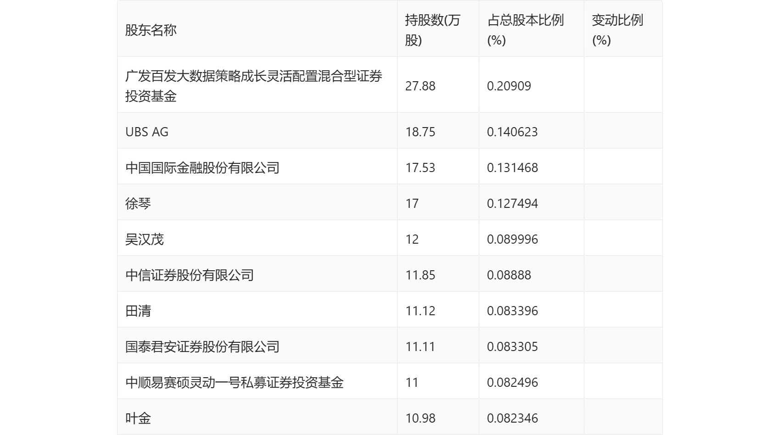Click the 股东名称 column header
780x435 pixels.
[151, 30]
